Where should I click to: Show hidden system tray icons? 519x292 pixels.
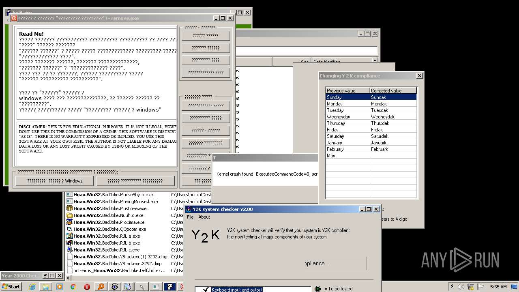[x=452, y=287]
